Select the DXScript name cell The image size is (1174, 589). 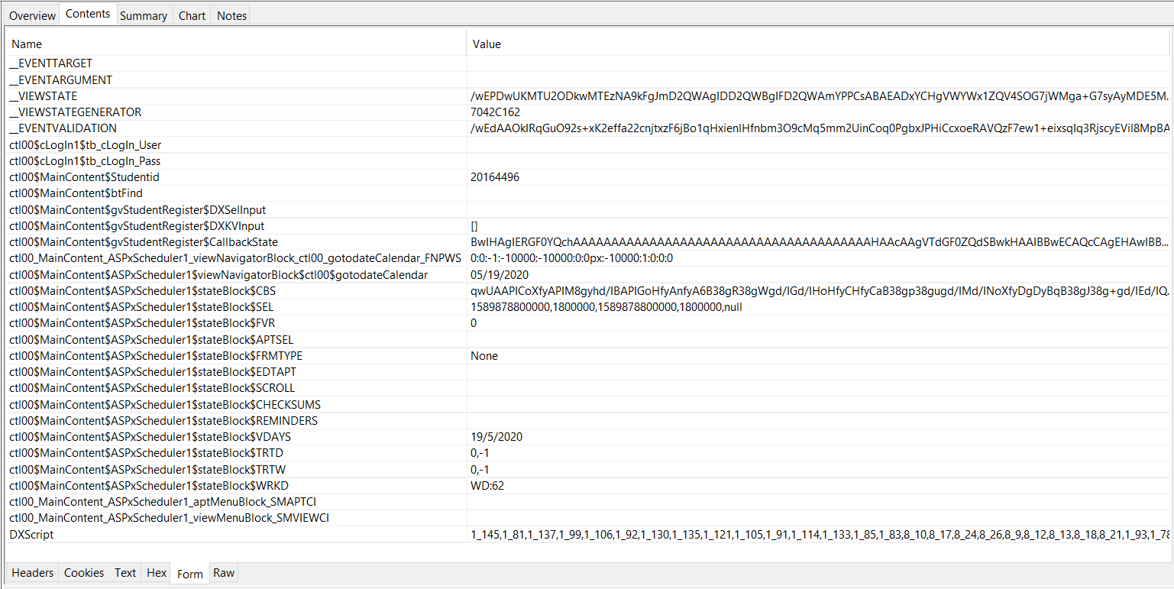237,535
